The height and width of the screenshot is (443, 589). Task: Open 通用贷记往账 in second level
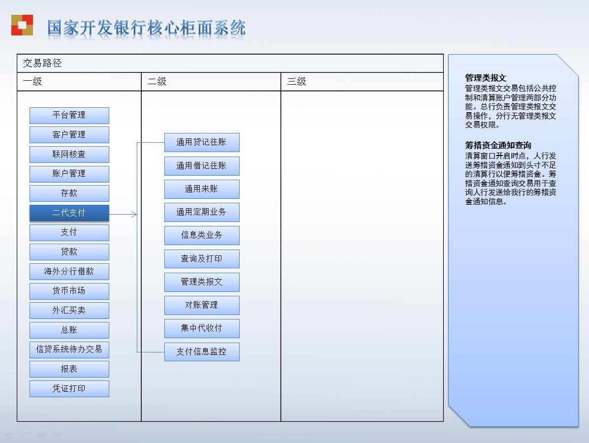(202, 142)
